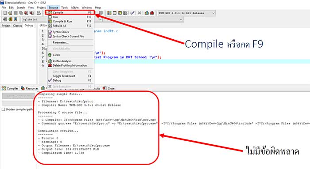
Task: Click the Stop Execution X toolbar icon
Action: [139, 13]
